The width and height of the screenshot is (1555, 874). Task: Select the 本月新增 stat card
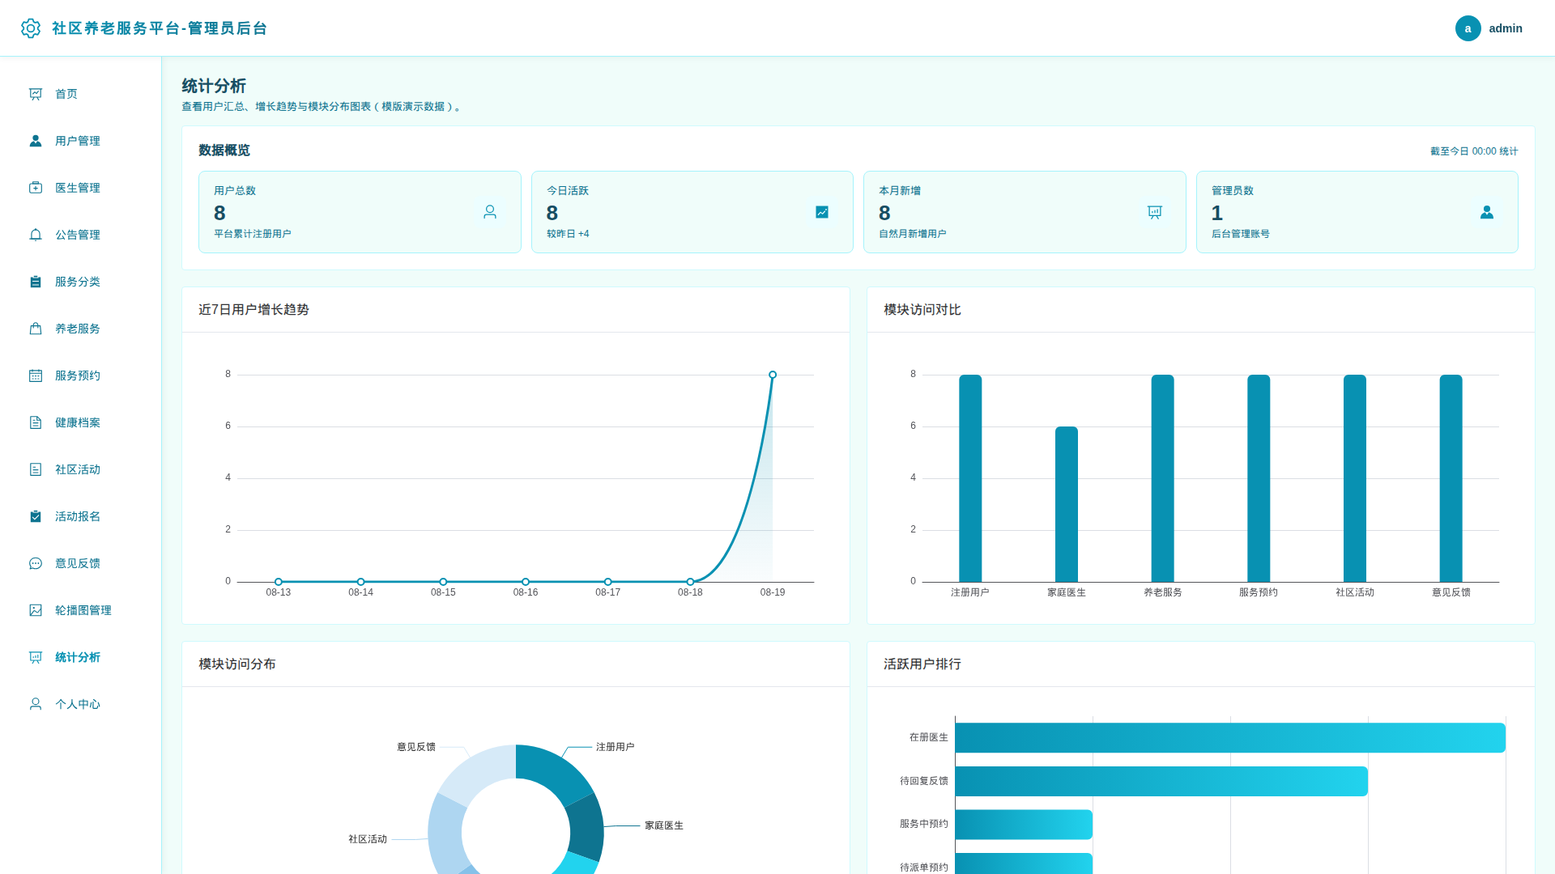coord(1025,212)
